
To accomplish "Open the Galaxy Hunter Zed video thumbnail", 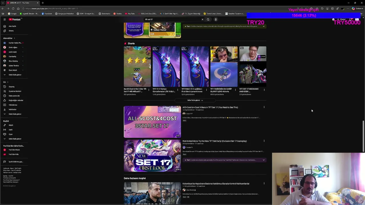I will click(152, 30).
